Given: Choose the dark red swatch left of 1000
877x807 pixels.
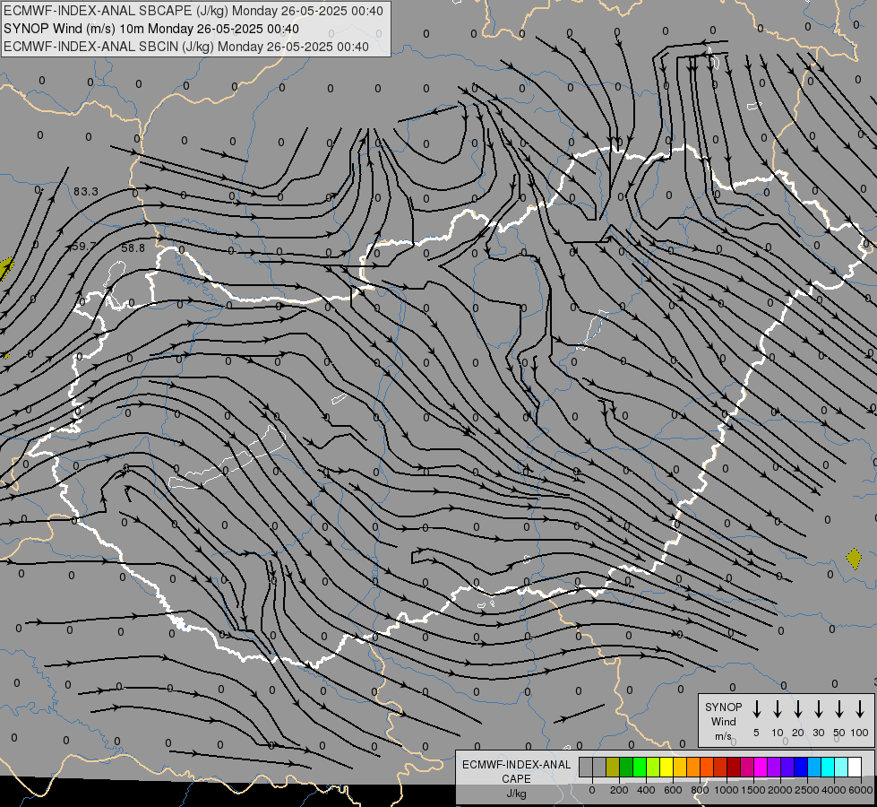Looking at the screenshot, I should pos(721,767).
